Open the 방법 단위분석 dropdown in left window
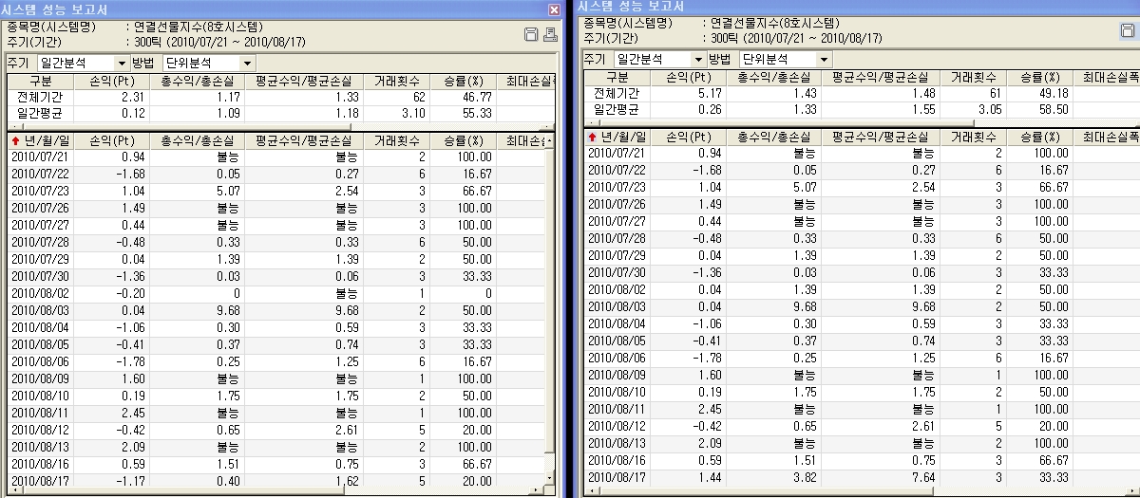1140x498 pixels. pyautogui.click(x=248, y=63)
